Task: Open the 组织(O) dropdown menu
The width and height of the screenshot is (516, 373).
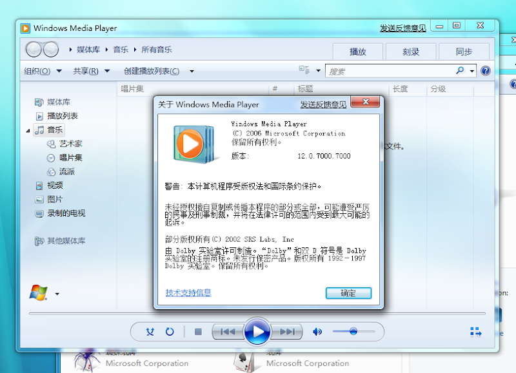Action: (x=43, y=71)
